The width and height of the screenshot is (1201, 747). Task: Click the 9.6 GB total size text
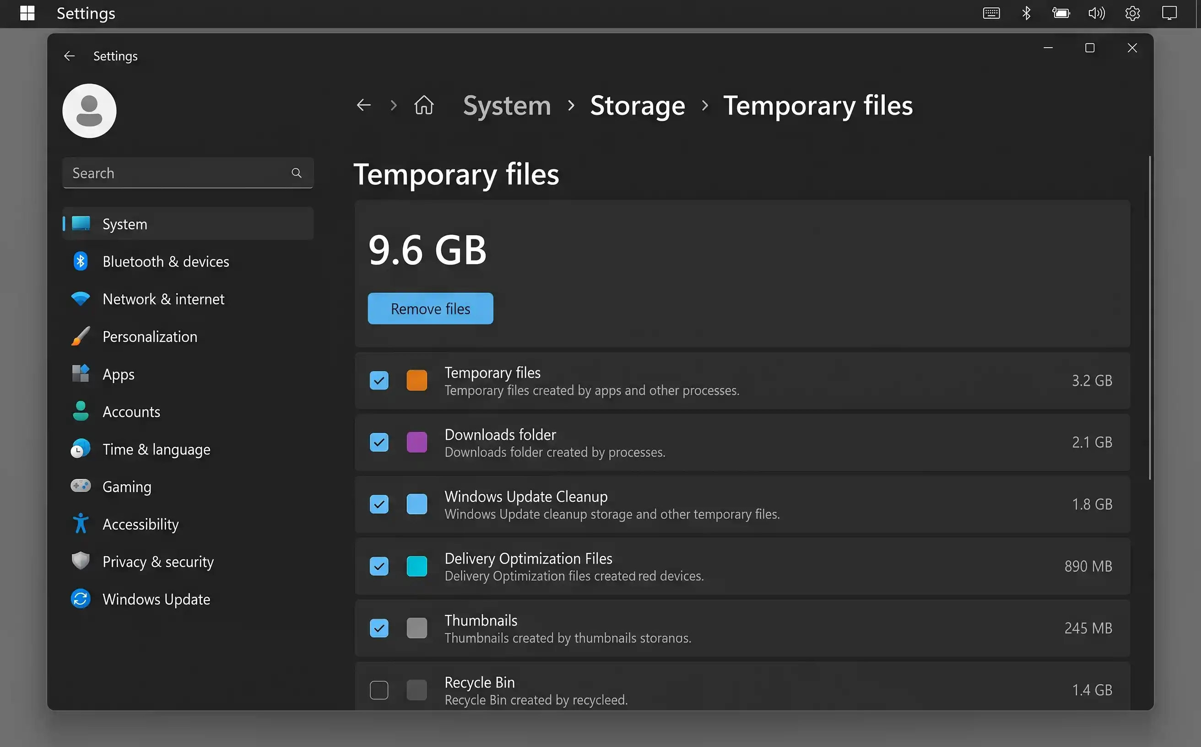[x=427, y=250]
